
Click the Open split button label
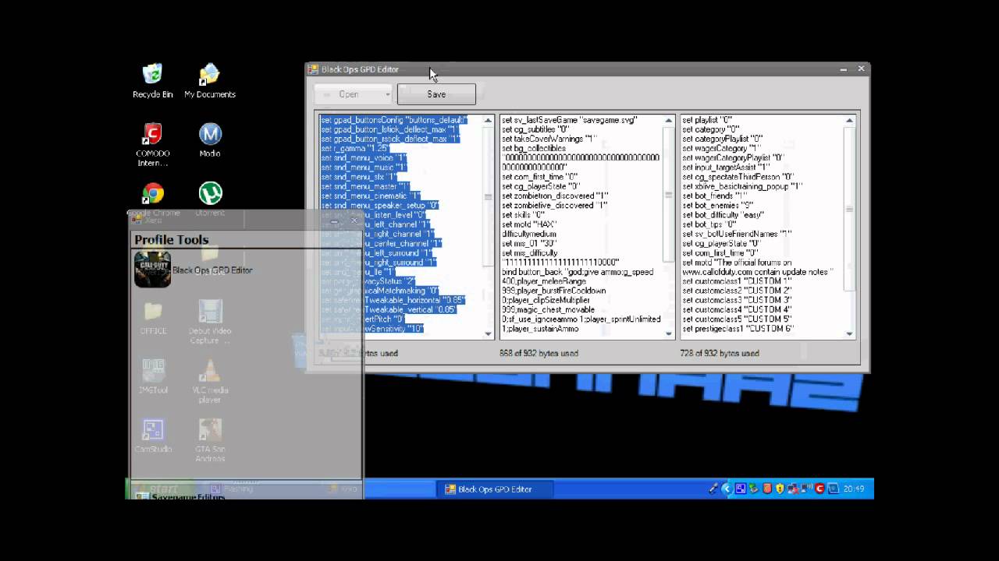coord(349,94)
